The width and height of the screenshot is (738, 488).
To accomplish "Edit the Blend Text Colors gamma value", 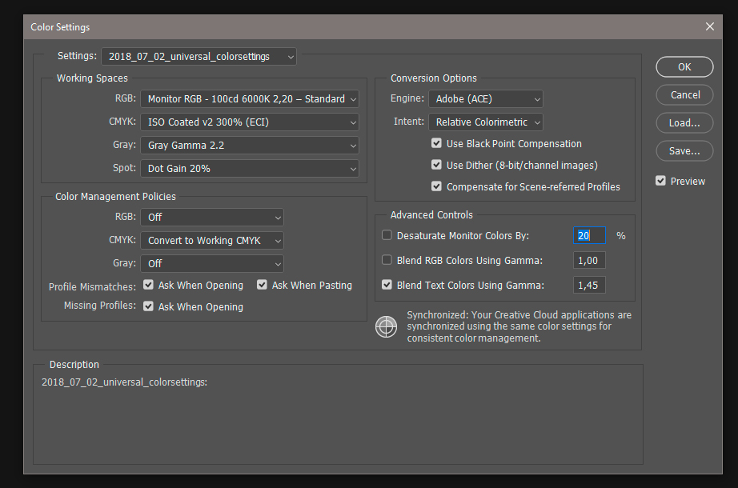I will 589,285.
